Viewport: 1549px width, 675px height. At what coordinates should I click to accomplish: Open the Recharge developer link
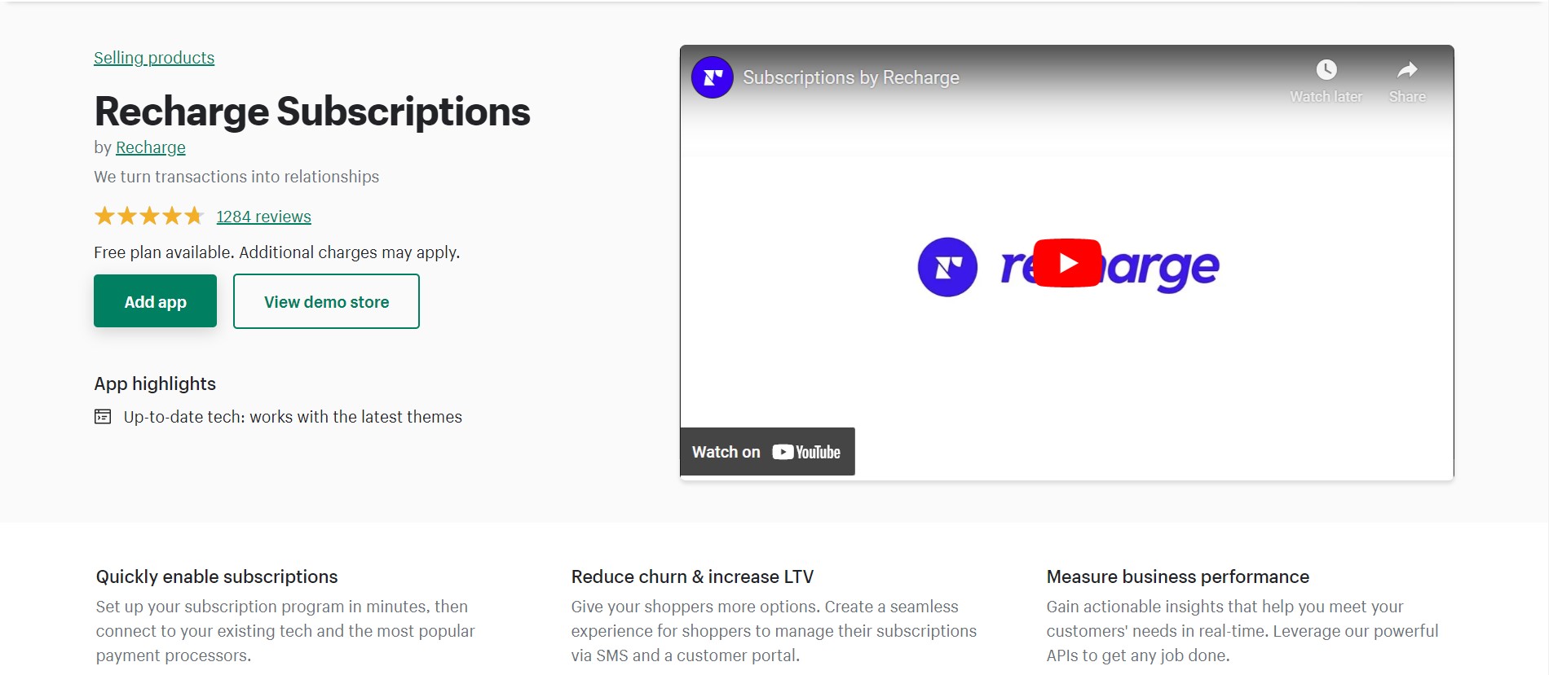pyautogui.click(x=151, y=147)
